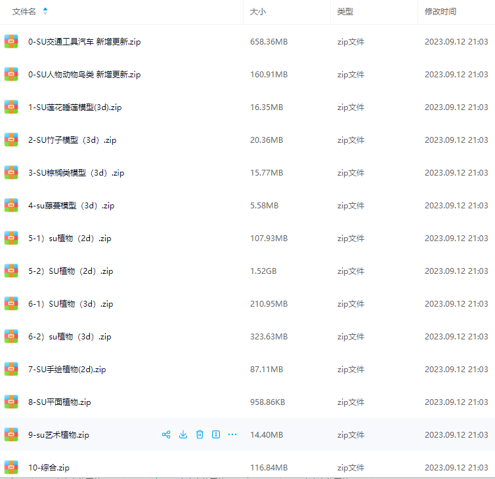Click zip icon beside 2-SU竹子模型 file
Viewport: 495px width, 479px height.
pos(11,140)
